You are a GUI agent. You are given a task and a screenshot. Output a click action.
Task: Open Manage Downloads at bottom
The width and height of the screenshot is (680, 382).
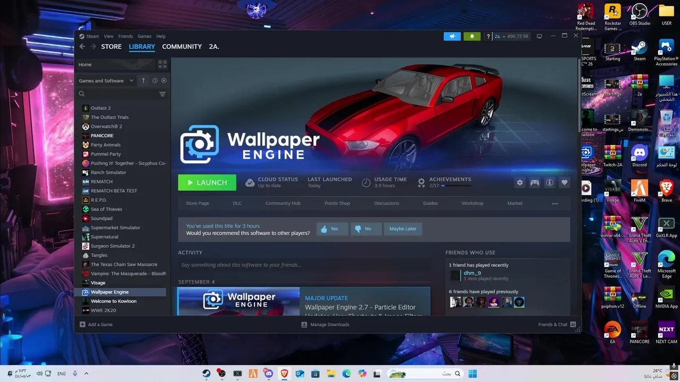[325, 324]
